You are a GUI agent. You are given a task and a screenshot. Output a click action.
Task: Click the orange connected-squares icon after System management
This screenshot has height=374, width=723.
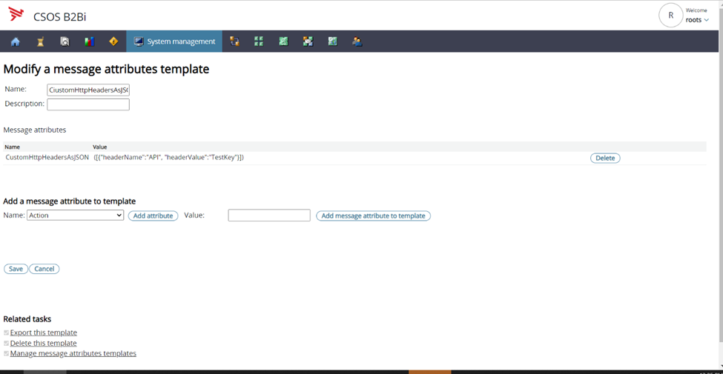[234, 41]
